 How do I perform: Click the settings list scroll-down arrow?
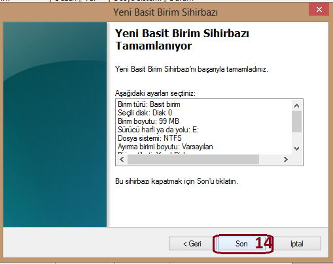(296, 149)
